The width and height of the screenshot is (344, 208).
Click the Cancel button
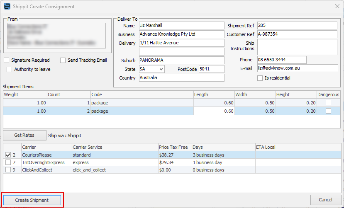pos(325,200)
